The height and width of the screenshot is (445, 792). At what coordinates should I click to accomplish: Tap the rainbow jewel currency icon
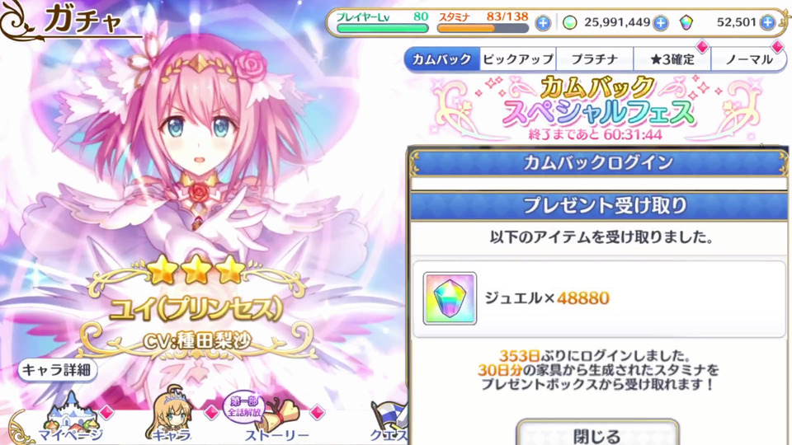point(686,23)
